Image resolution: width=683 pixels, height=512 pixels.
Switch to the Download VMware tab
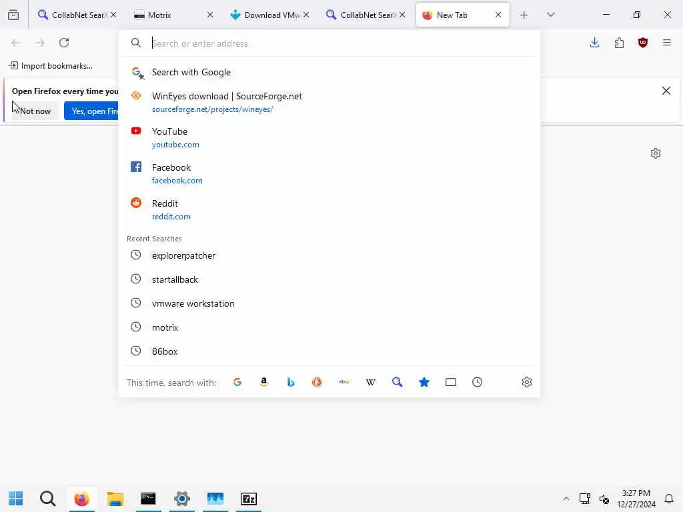point(269,15)
